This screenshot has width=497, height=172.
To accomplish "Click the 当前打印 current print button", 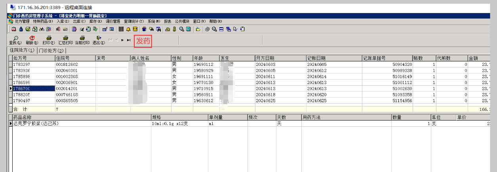I will [x=82, y=40].
